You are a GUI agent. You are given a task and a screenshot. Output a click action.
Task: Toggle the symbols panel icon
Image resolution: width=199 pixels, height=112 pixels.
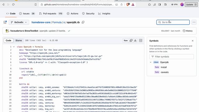[141, 40]
